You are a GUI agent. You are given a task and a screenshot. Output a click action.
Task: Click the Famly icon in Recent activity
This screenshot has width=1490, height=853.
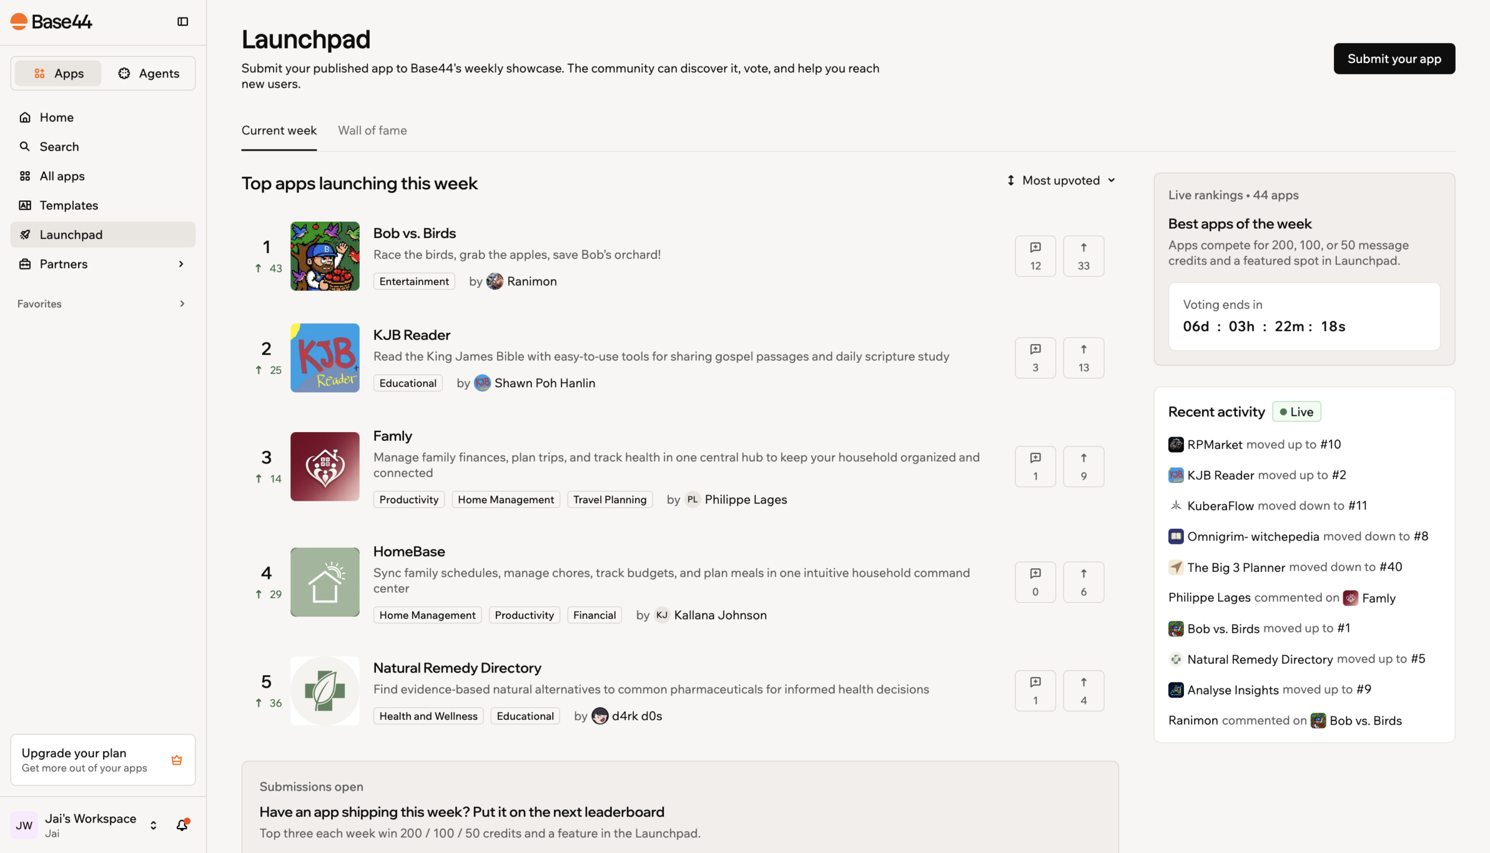coord(1350,598)
